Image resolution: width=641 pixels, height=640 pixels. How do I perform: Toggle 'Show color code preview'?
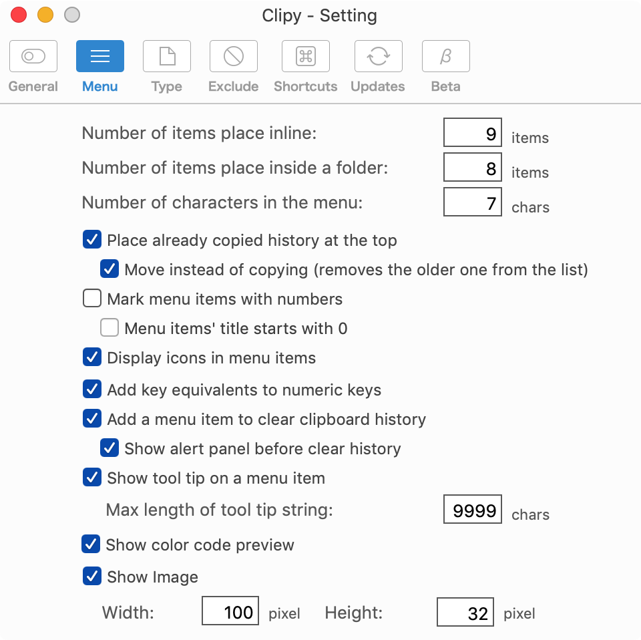(91, 544)
